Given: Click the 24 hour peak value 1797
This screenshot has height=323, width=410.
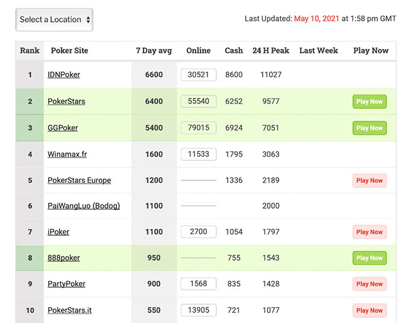Looking at the screenshot, I should click(x=271, y=232).
